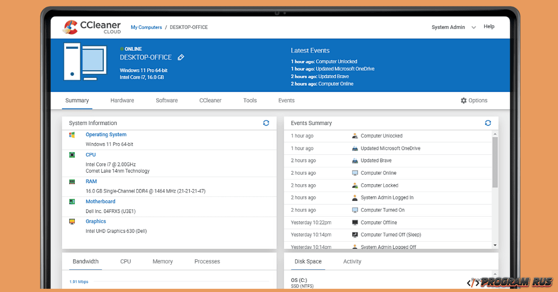Viewport: 558px width, 292px height.
Task: Open the Motherboard details link
Action: (x=100, y=201)
